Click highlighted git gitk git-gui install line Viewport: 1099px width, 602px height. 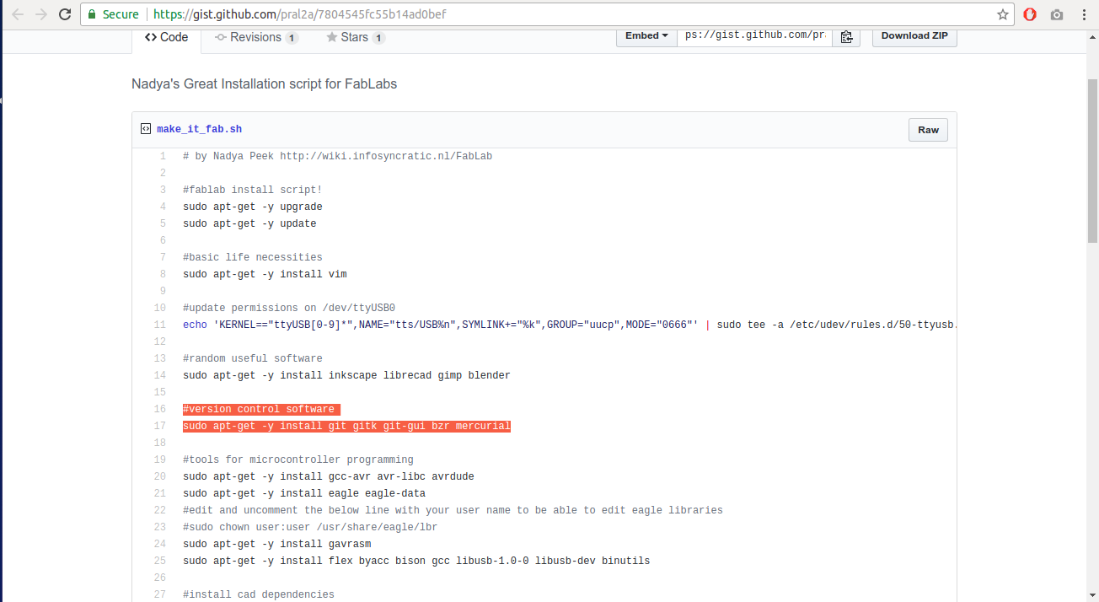pos(346,426)
